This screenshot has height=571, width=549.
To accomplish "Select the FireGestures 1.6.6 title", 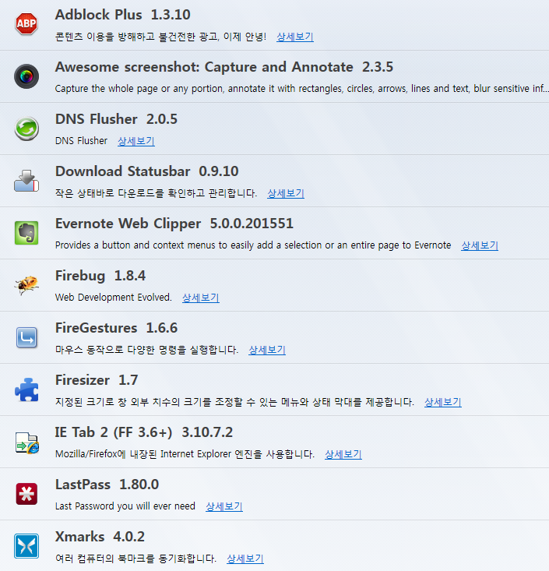I will point(116,328).
